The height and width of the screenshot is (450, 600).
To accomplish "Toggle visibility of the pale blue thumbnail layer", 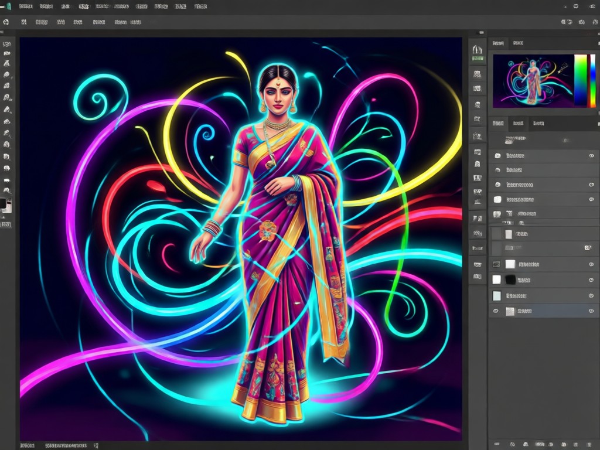I will (x=591, y=296).
